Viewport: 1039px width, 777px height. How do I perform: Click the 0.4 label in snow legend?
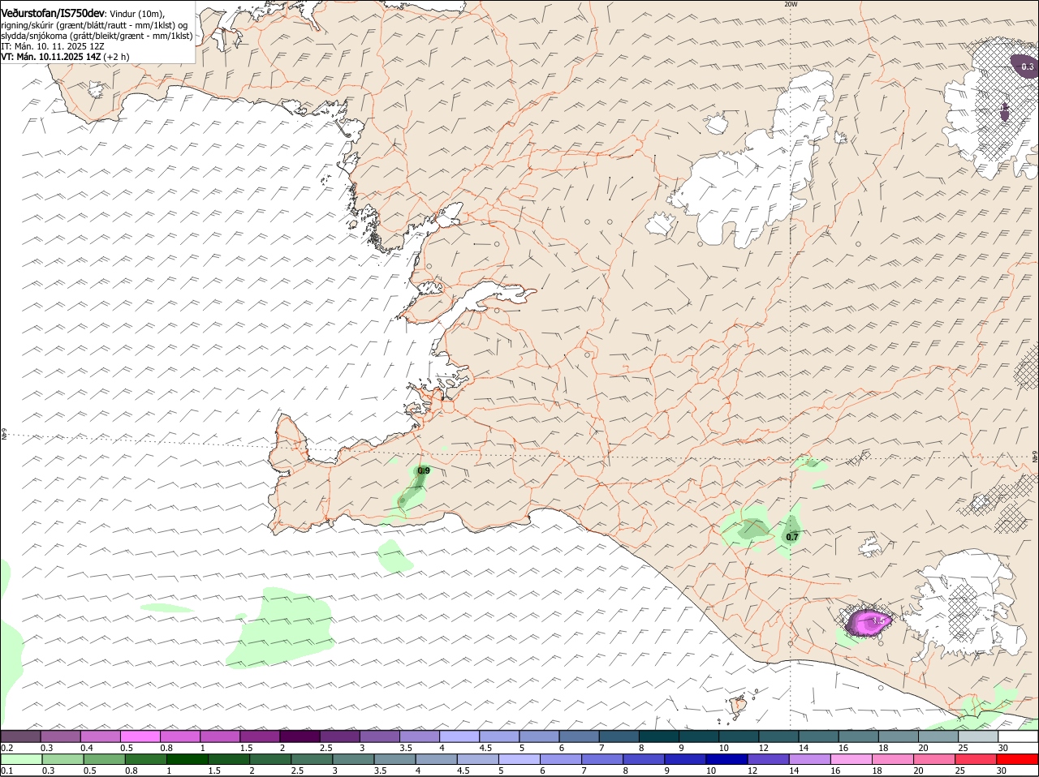(x=87, y=748)
